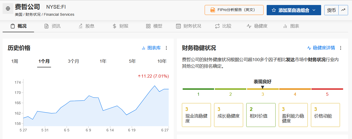Click 财务状况 in the breadcrumb
Image resolution: width=352 pixels, height=139 pixels.
click(x=33, y=15)
